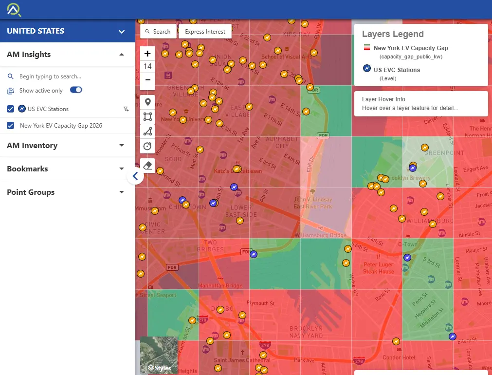Expand the AM Inventory section

tap(121, 146)
